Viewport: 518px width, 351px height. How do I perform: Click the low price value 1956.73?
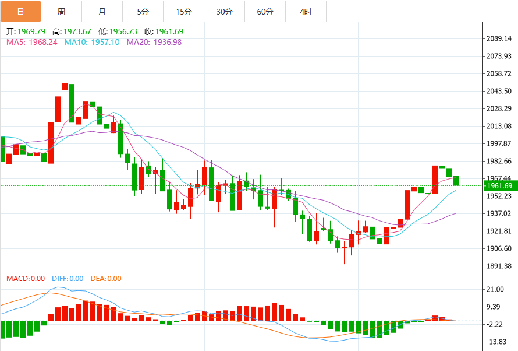click(123, 31)
